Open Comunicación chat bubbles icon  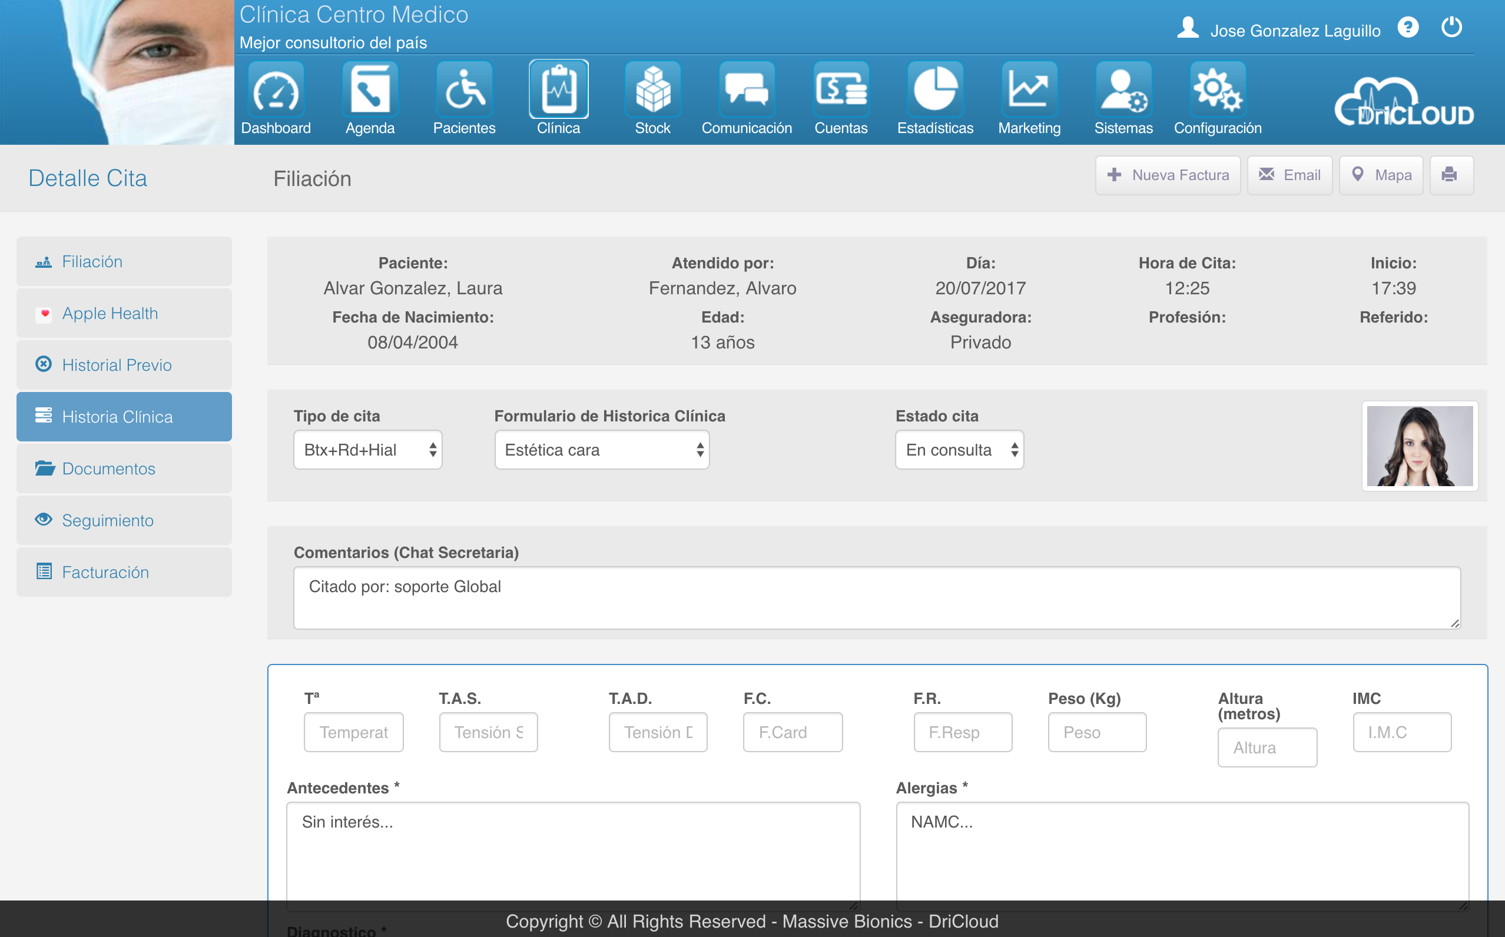pyautogui.click(x=746, y=90)
